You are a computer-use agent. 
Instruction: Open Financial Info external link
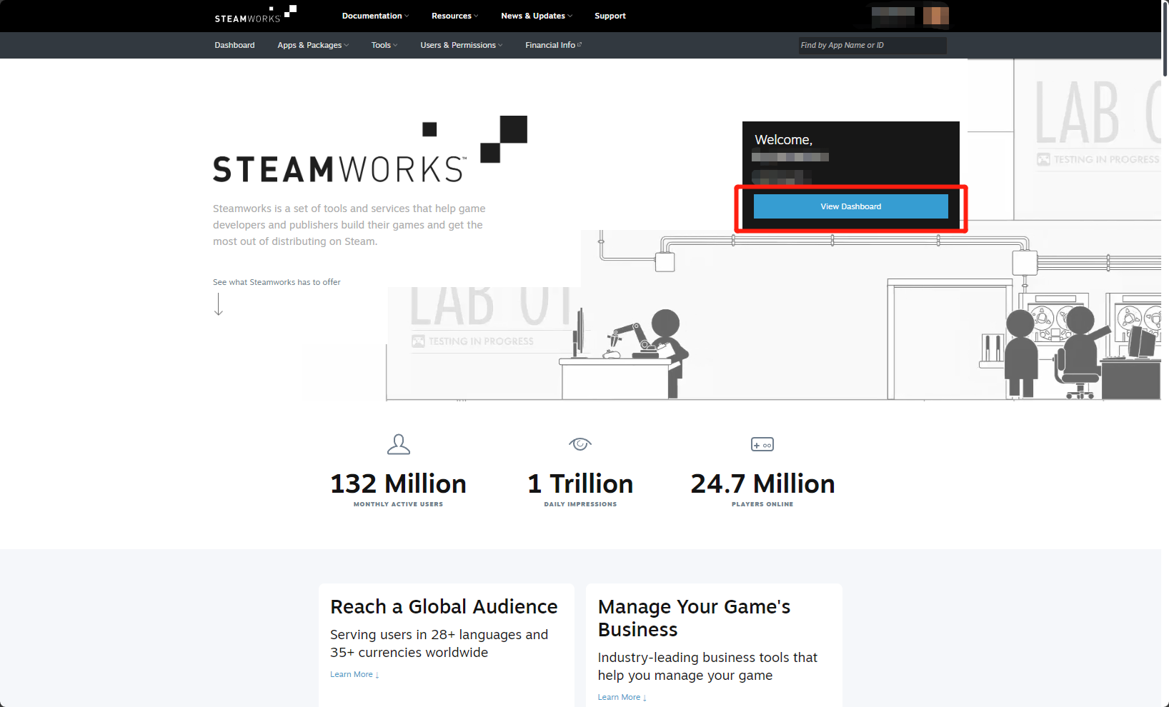click(x=553, y=45)
